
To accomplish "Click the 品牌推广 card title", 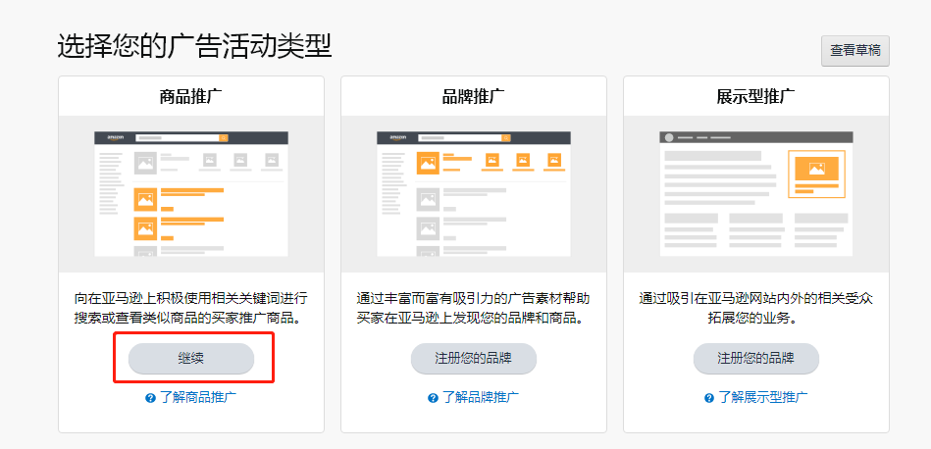I will 473,97.
